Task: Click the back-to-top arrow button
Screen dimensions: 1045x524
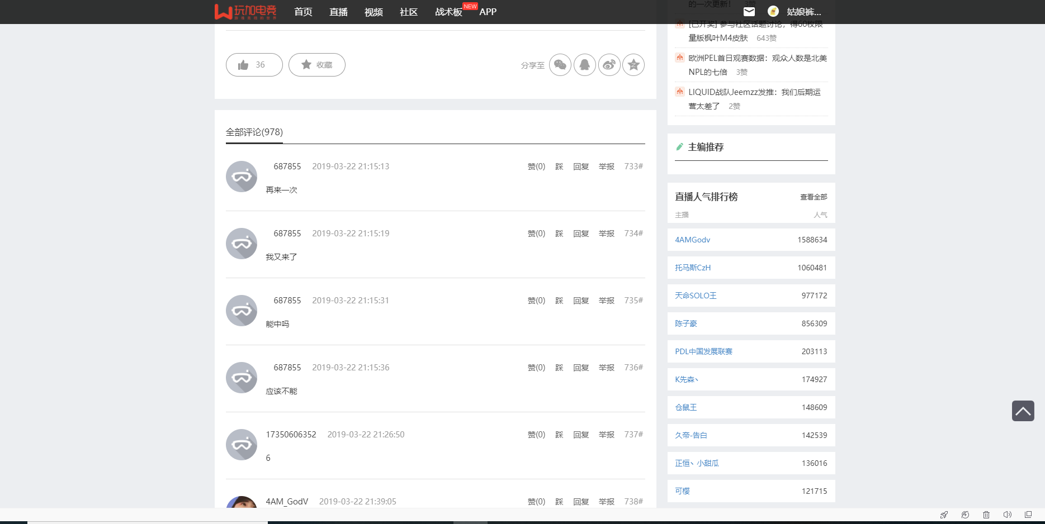Action: pyautogui.click(x=1023, y=411)
